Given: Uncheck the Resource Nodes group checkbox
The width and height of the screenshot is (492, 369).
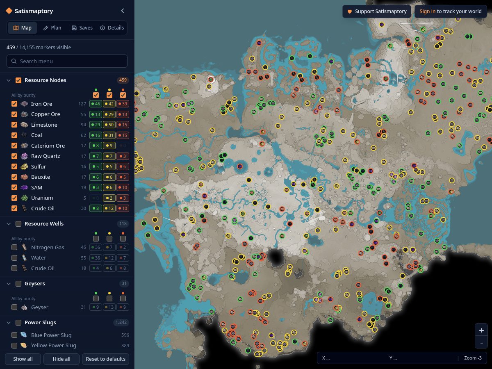Looking at the screenshot, I should click(18, 80).
